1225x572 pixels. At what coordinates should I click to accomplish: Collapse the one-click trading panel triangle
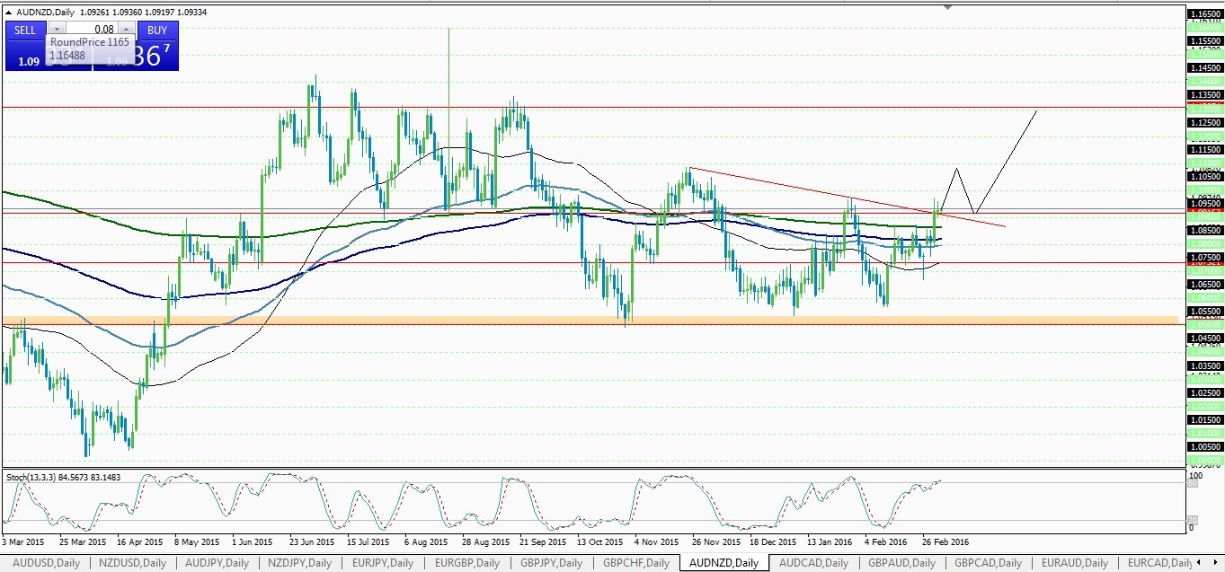pyautogui.click(x=9, y=12)
